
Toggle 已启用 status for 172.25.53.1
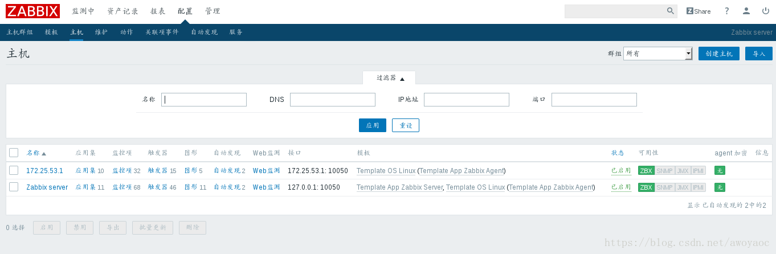point(621,171)
